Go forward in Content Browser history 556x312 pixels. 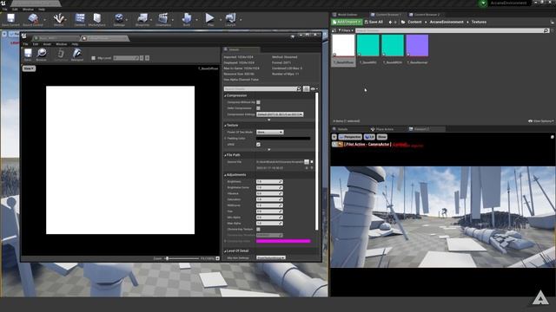[395, 22]
